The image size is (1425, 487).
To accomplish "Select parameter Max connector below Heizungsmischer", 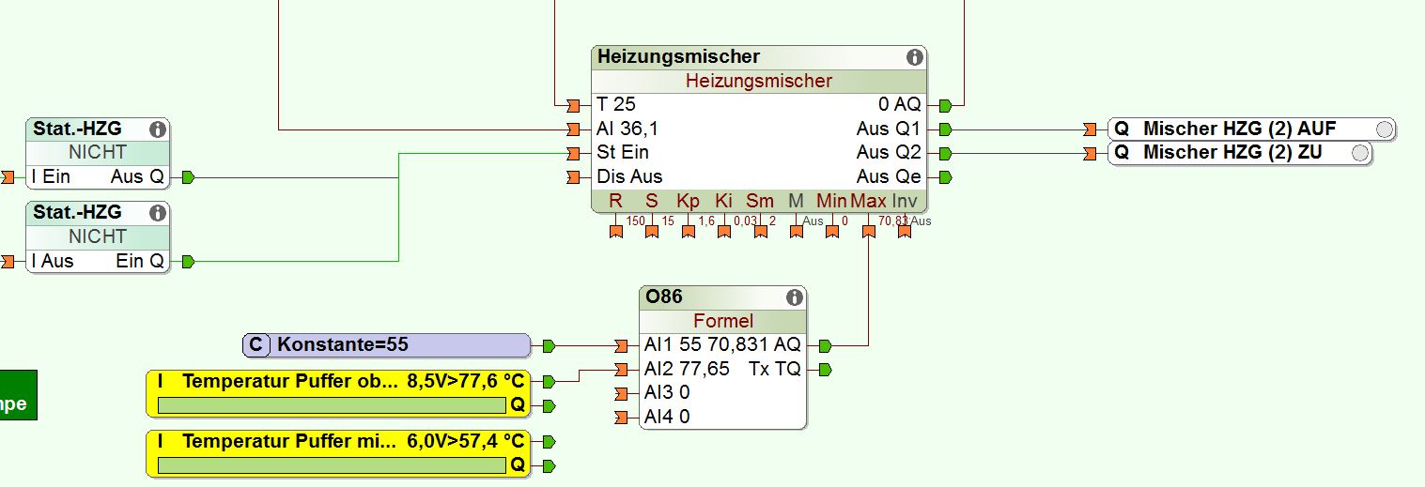I will pos(869,232).
